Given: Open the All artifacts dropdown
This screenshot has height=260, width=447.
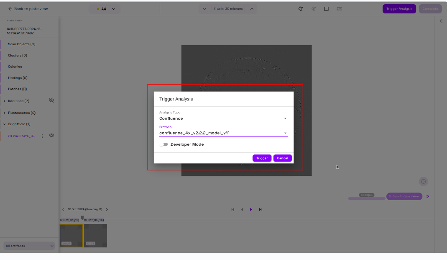Looking at the screenshot, I should pyautogui.click(x=29, y=246).
